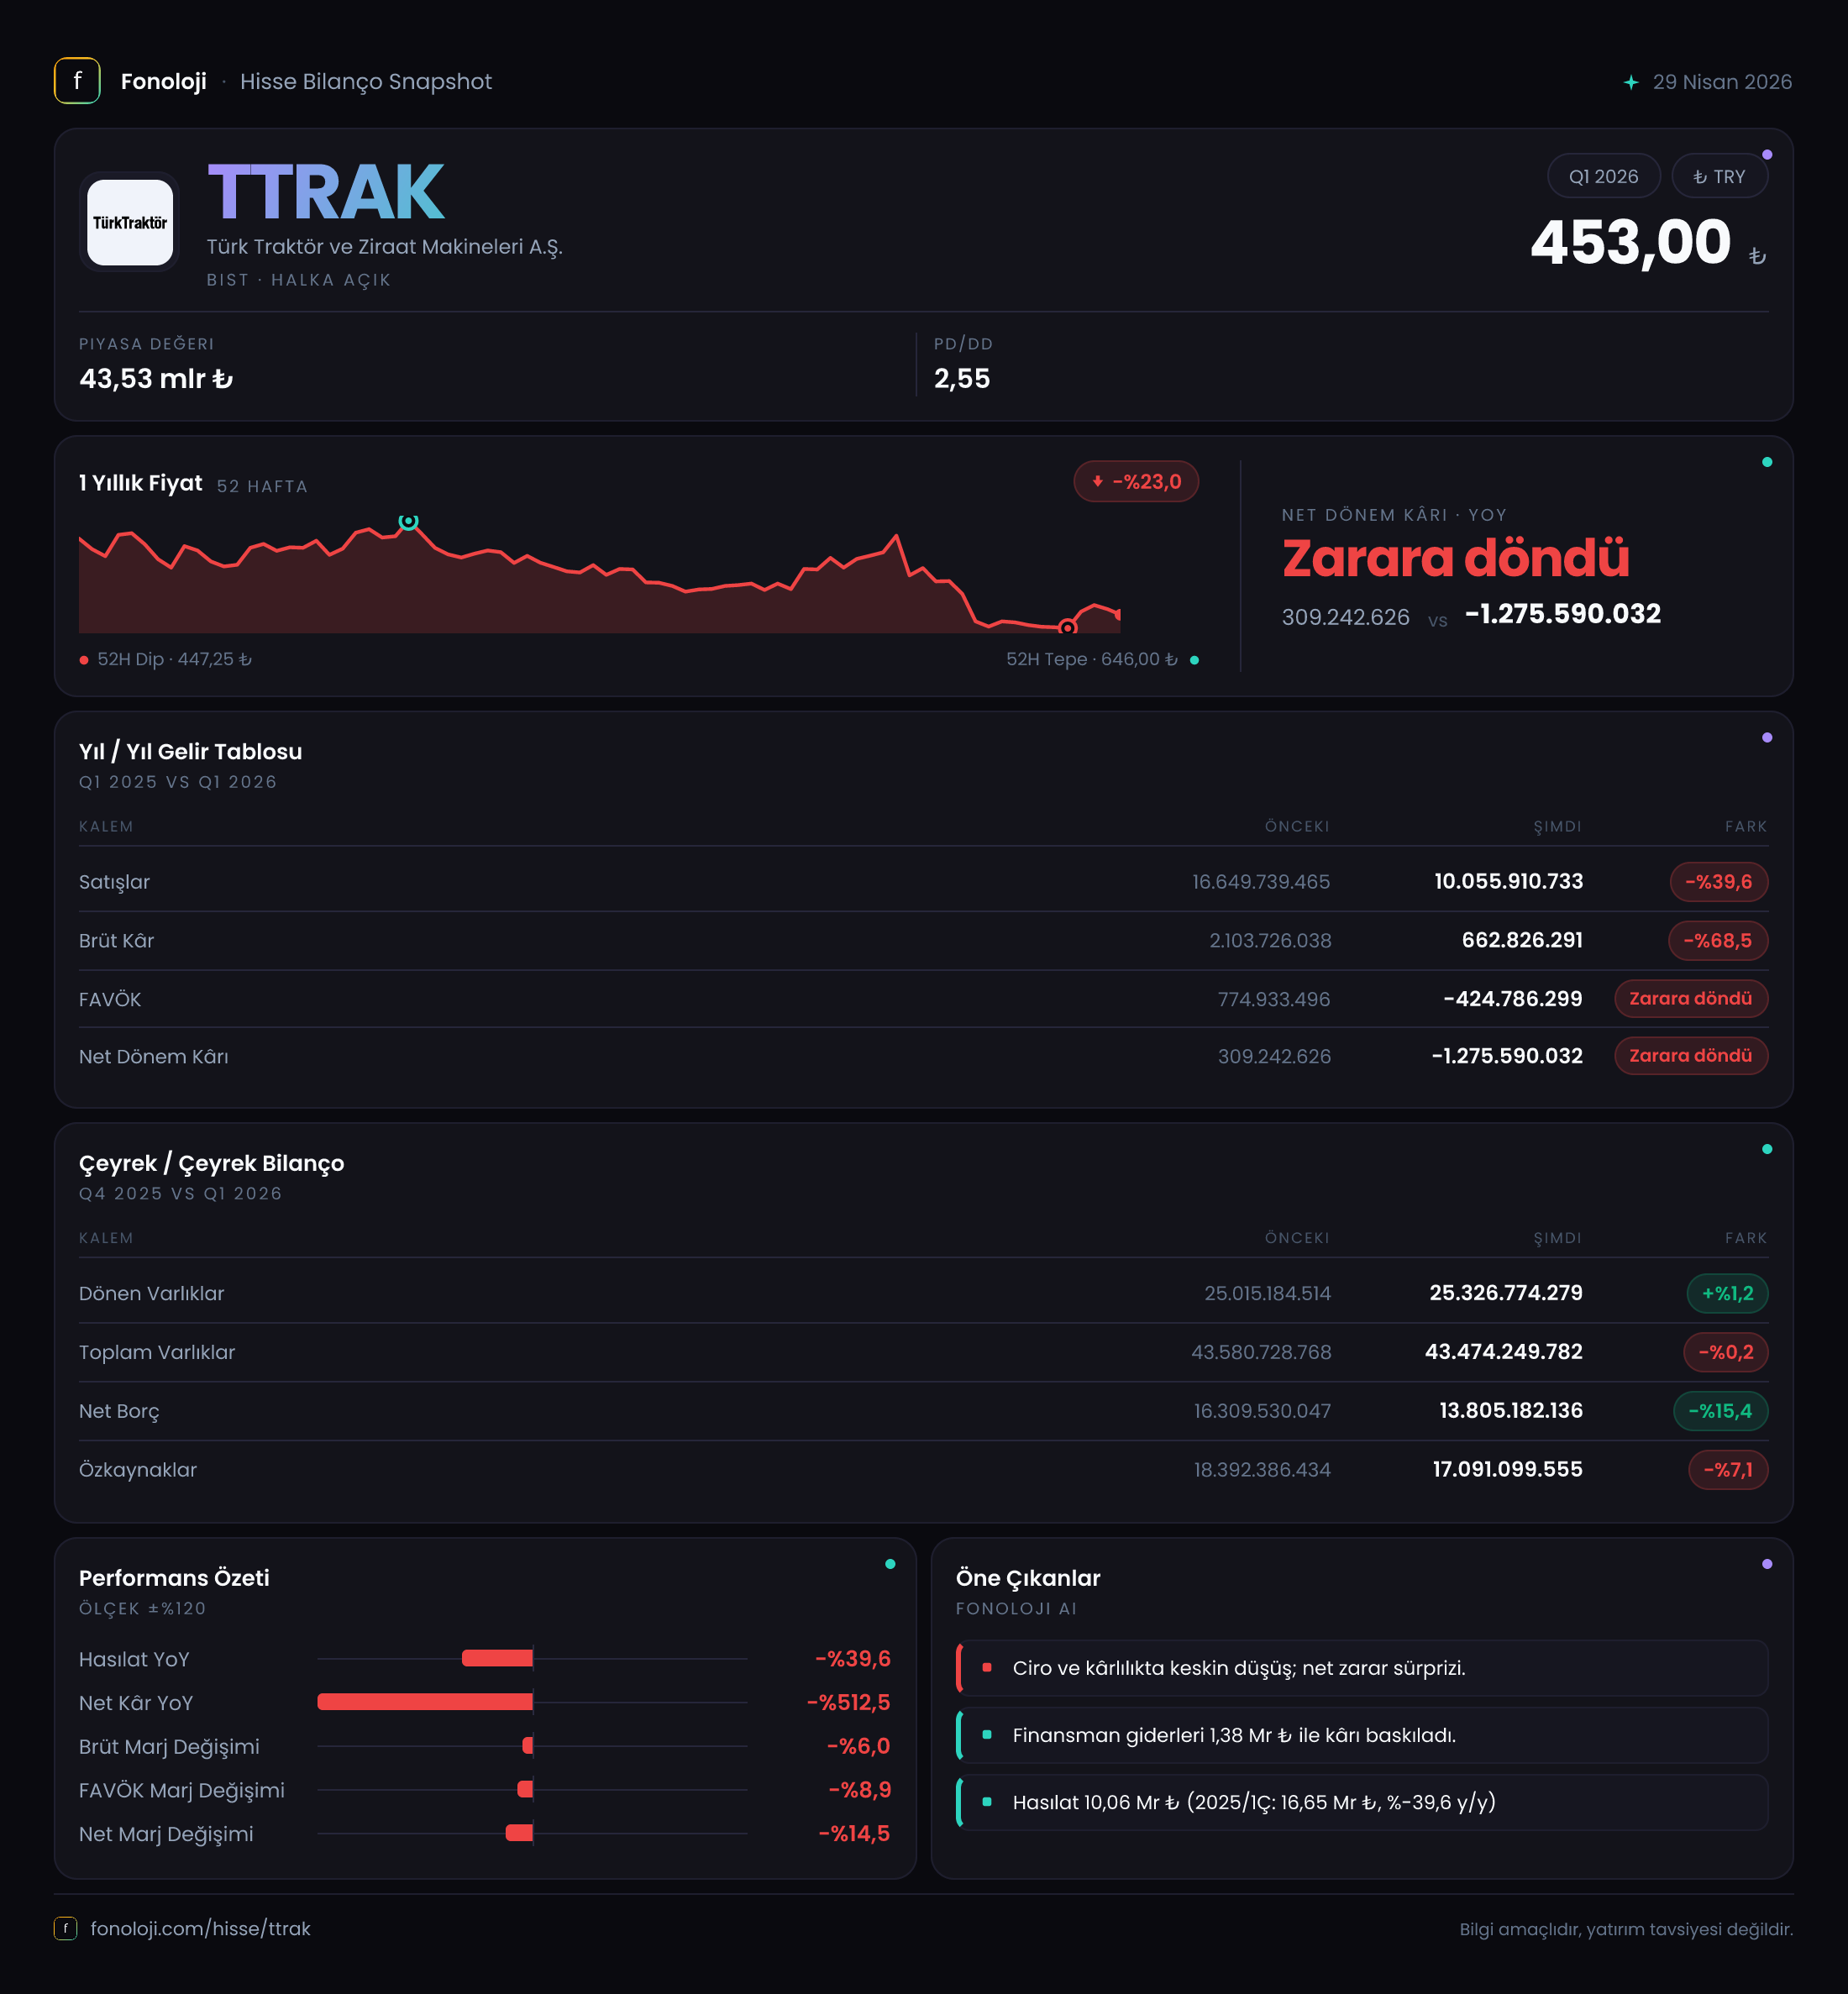The height and width of the screenshot is (1994, 1848).
Task: Click the 'Hasılat 10,06 Mr' highlight
Action: [x=1361, y=1802]
